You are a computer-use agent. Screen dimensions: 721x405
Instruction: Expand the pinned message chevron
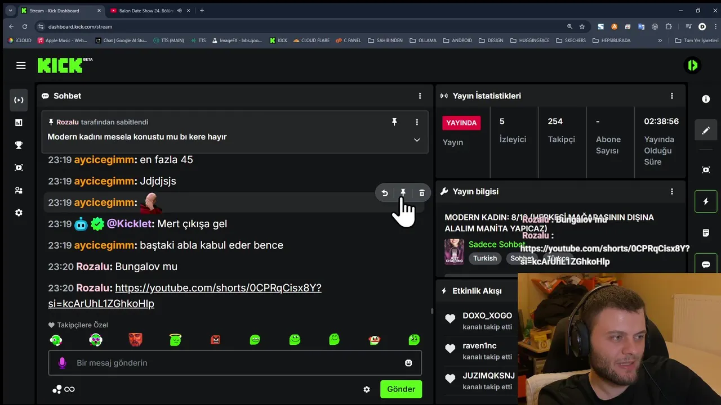(417, 140)
